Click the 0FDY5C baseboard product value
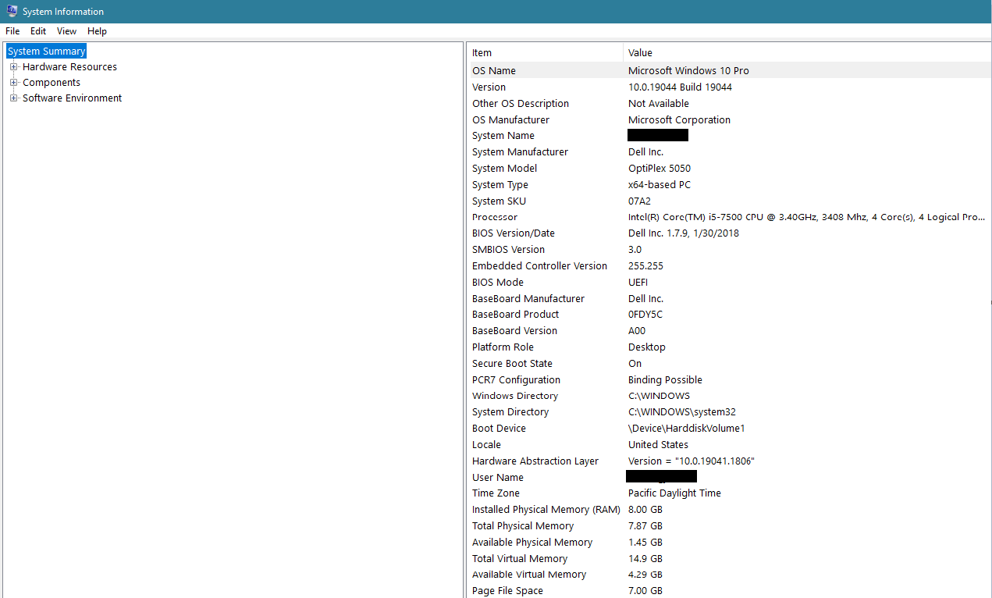 [647, 315]
